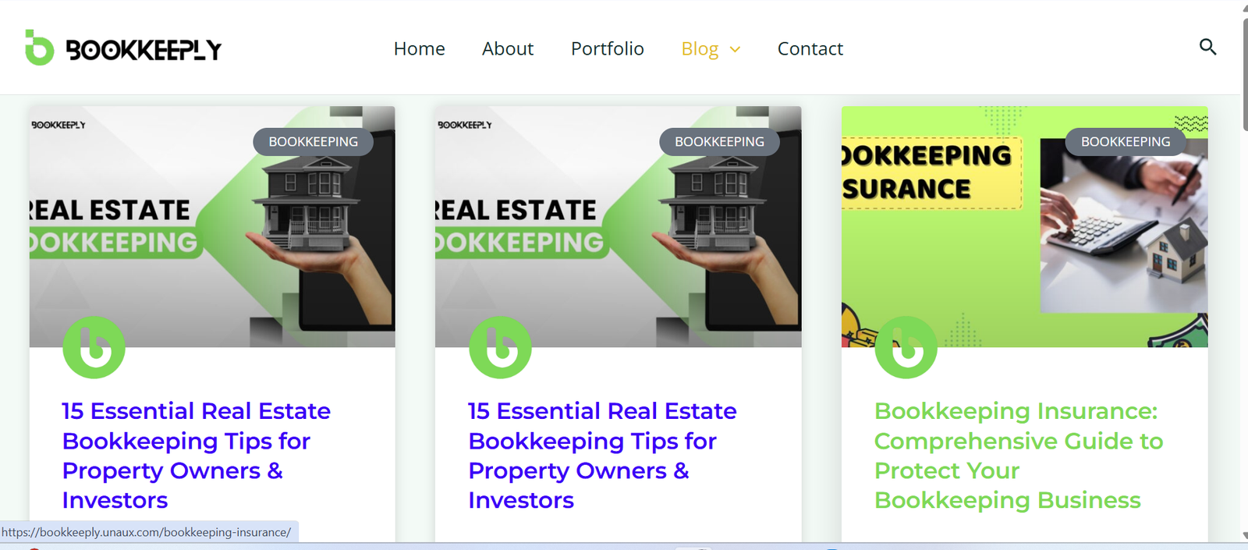This screenshot has width=1248, height=550.
Task: Select BOOKKEEPING tag on second card
Action: pyautogui.click(x=719, y=142)
